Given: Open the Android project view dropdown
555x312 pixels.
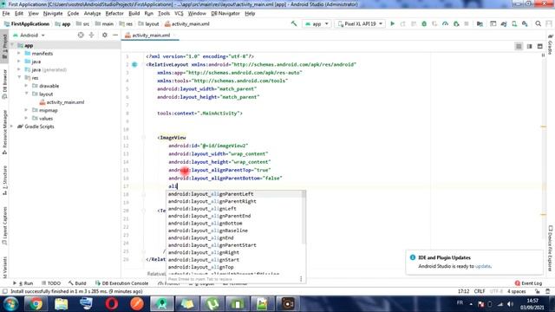Looking at the screenshot, I should [x=29, y=35].
